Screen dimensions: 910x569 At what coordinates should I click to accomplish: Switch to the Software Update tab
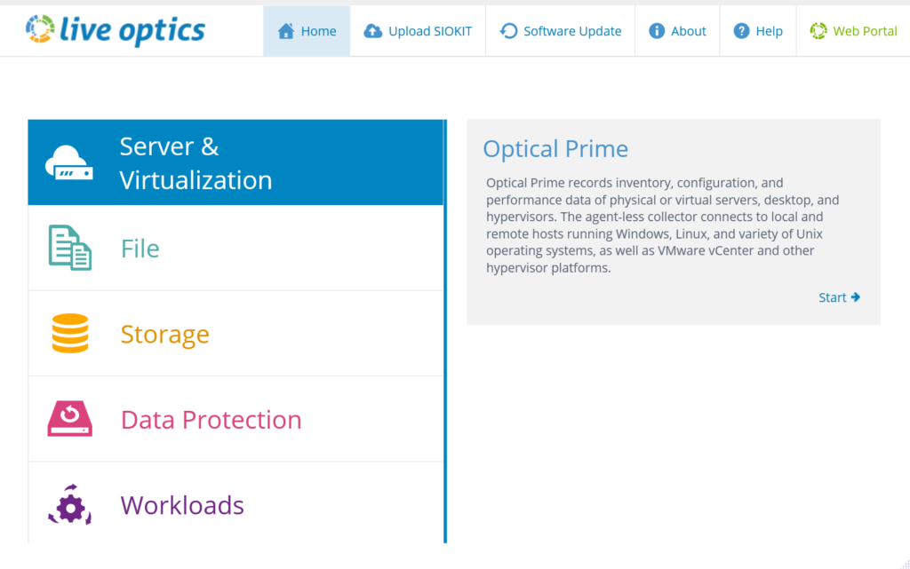pyautogui.click(x=561, y=31)
